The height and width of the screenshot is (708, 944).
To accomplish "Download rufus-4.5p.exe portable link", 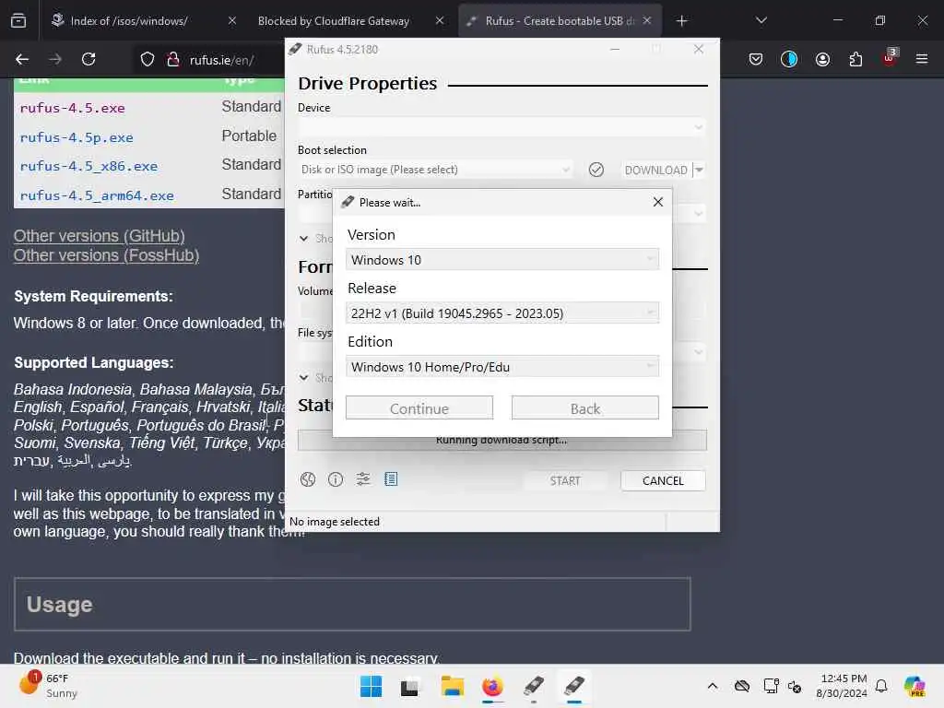I will (77, 138).
